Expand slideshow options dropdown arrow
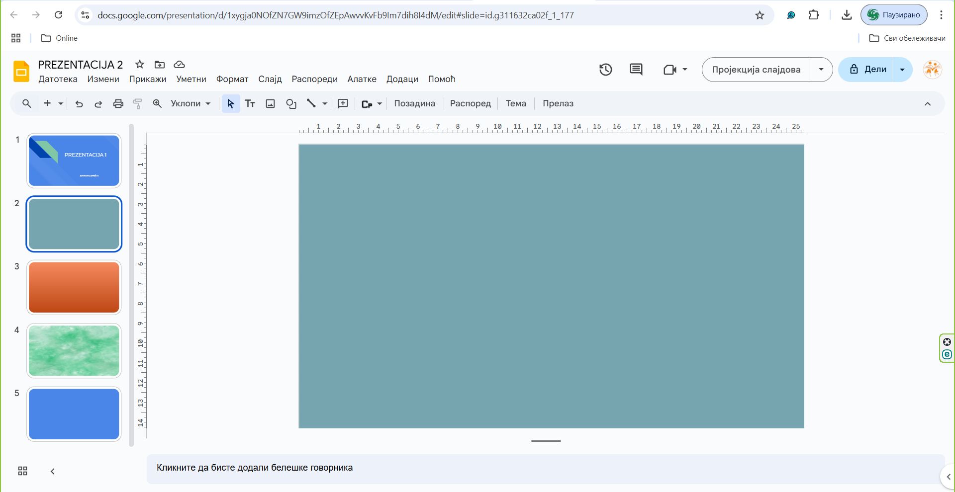 pyautogui.click(x=821, y=70)
